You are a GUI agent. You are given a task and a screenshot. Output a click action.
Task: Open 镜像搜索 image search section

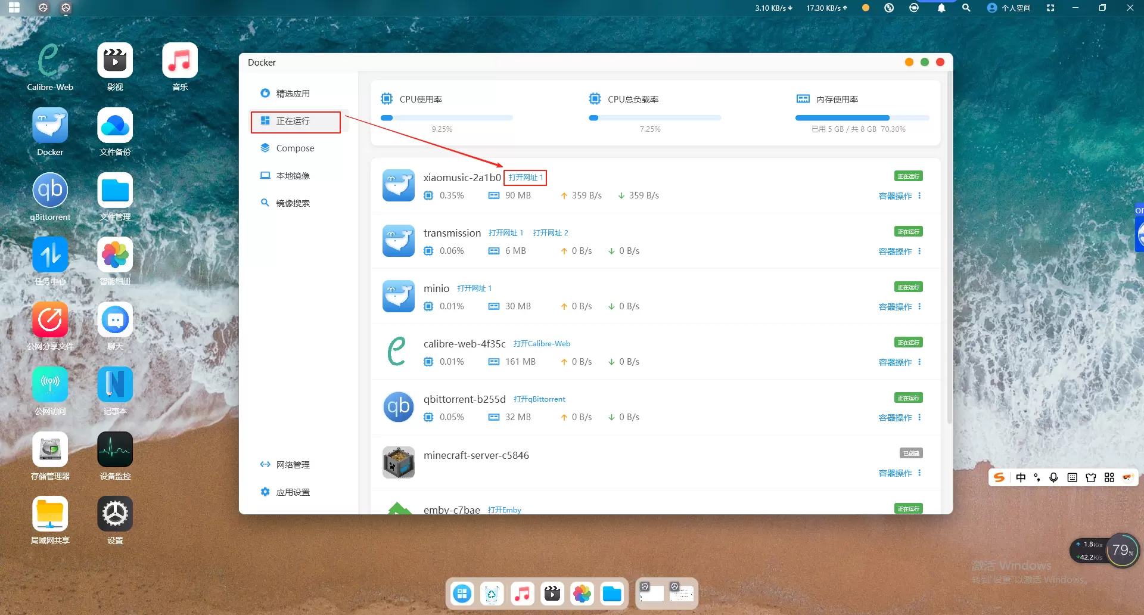(x=293, y=203)
